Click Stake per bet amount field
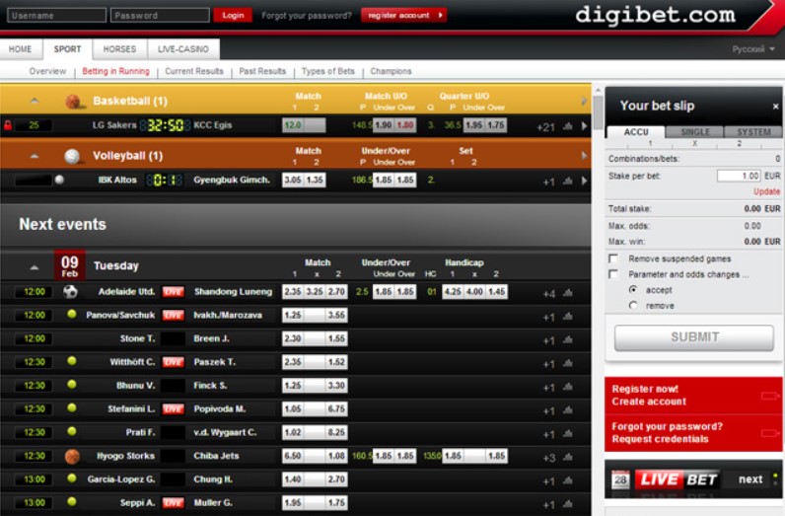The width and height of the screenshot is (785, 516). pyautogui.click(x=739, y=176)
